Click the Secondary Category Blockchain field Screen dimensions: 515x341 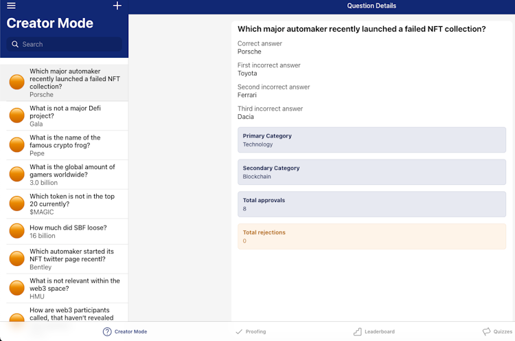pos(371,172)
